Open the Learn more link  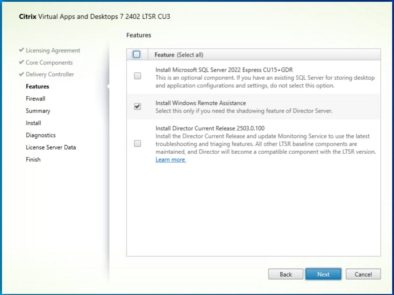pyautogui.click(x=171, y=160)
